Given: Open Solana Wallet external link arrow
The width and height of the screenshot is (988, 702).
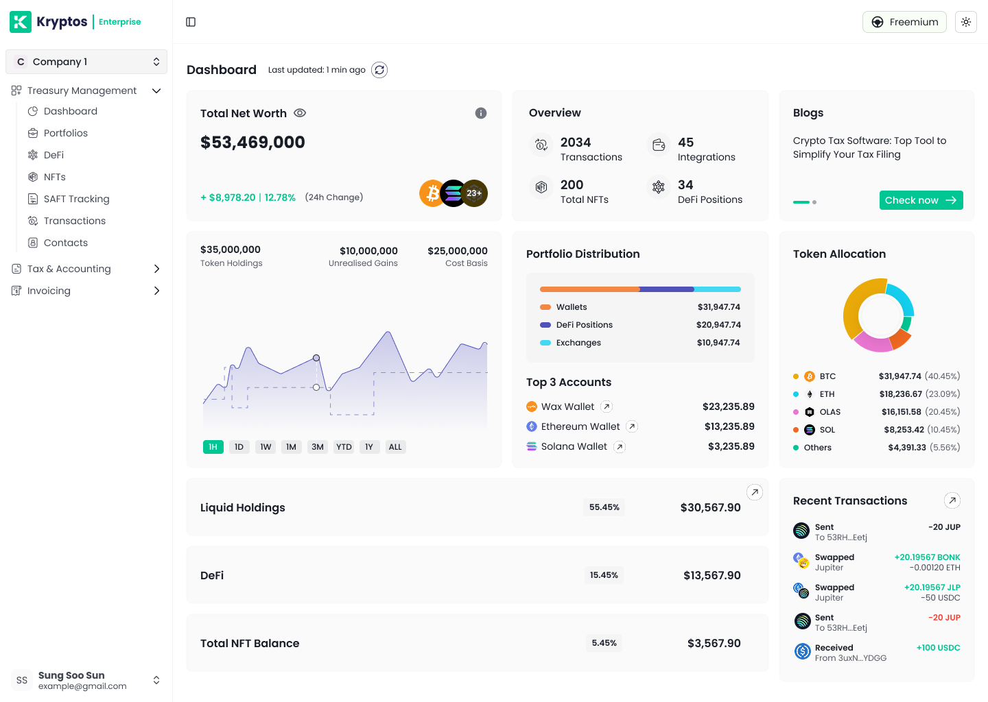Looking at the screenshot, I should click(620, 447).
